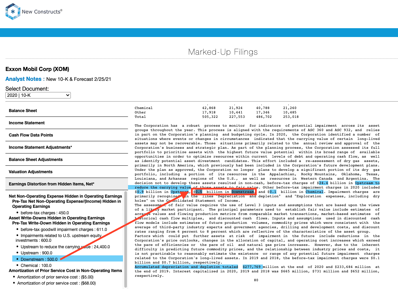
Task: Select the Balance Sheet Adjustments section
Action: pos(67,160)
